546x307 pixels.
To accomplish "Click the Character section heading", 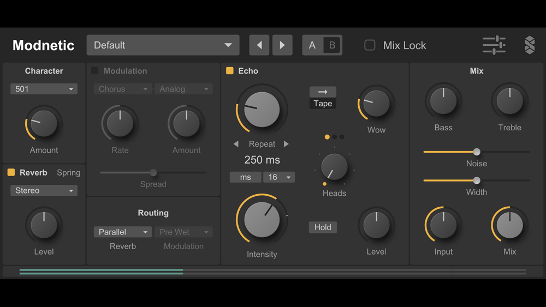I will click(x=44, y=71).
